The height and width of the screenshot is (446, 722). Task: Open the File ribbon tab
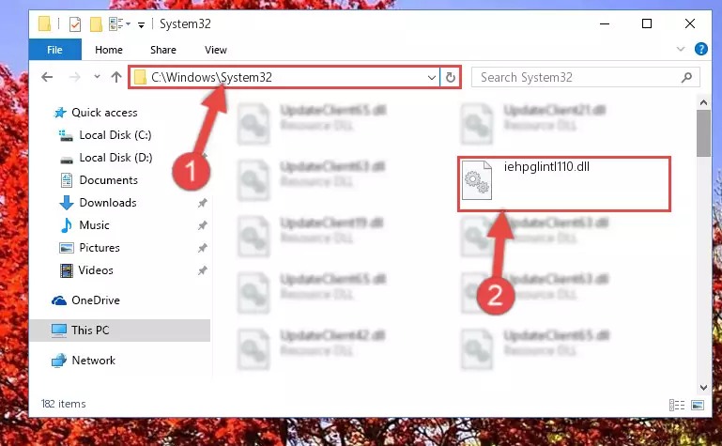[54, 50]
